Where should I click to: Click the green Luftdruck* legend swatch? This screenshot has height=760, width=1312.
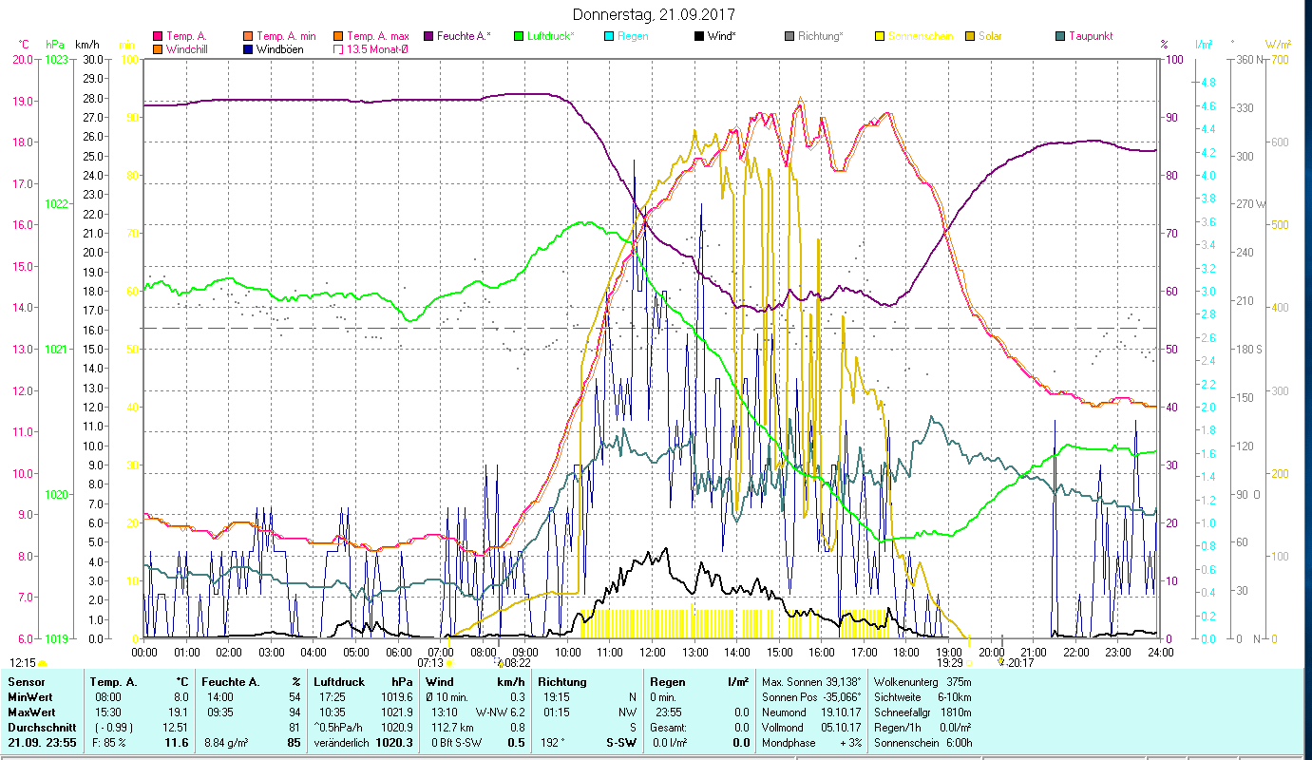coord(518,37)
